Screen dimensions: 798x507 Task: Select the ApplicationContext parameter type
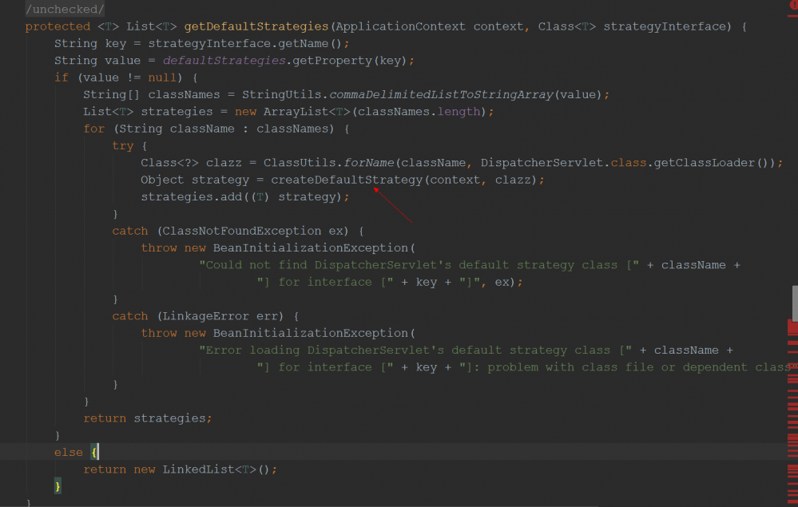coord(400,26)
